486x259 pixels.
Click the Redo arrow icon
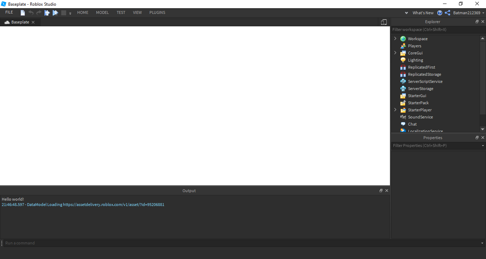tap(39, 13)
